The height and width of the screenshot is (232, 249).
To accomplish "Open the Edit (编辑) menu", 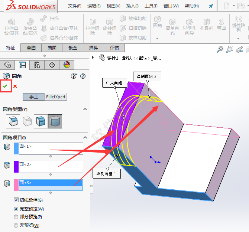I will click(x=94, y=6).
